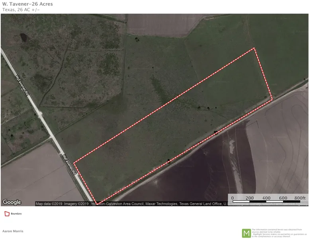Click the map data copyright attribution text
The image size is (309, 239).
click(131, 204)
